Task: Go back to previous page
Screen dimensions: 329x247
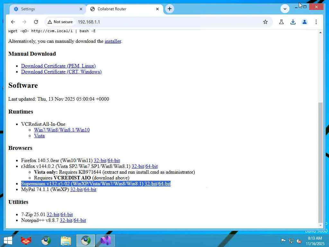Action: tap(13, 22)
